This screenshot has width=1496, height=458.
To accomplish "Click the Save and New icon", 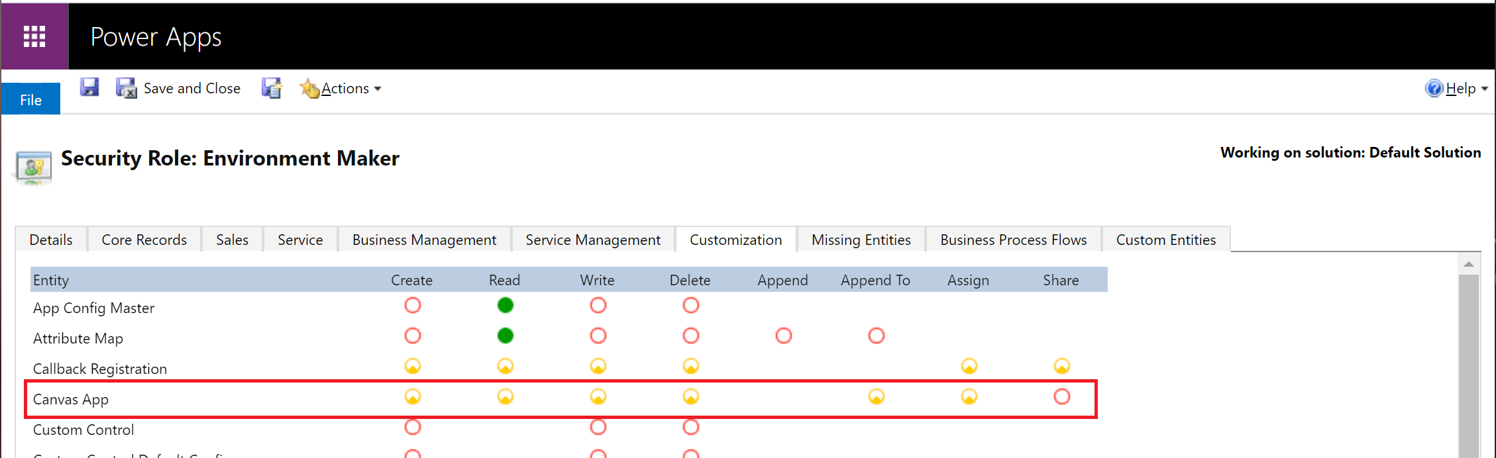I will coord(272,88).
